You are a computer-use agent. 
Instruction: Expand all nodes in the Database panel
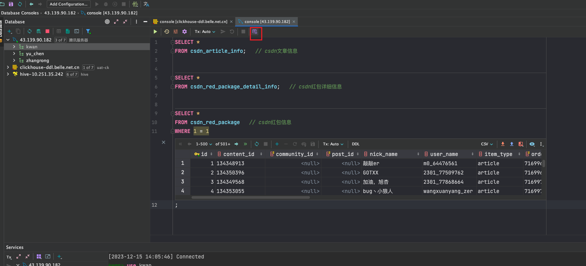tap(116, 22)
